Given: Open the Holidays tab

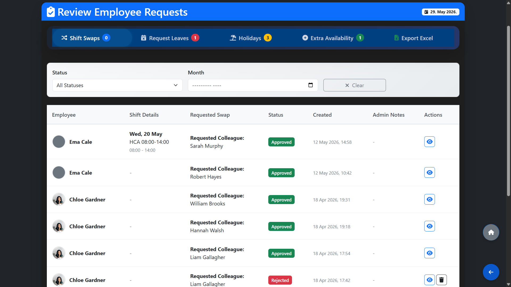Looking at the screenshot, I should tap(250, 38).
